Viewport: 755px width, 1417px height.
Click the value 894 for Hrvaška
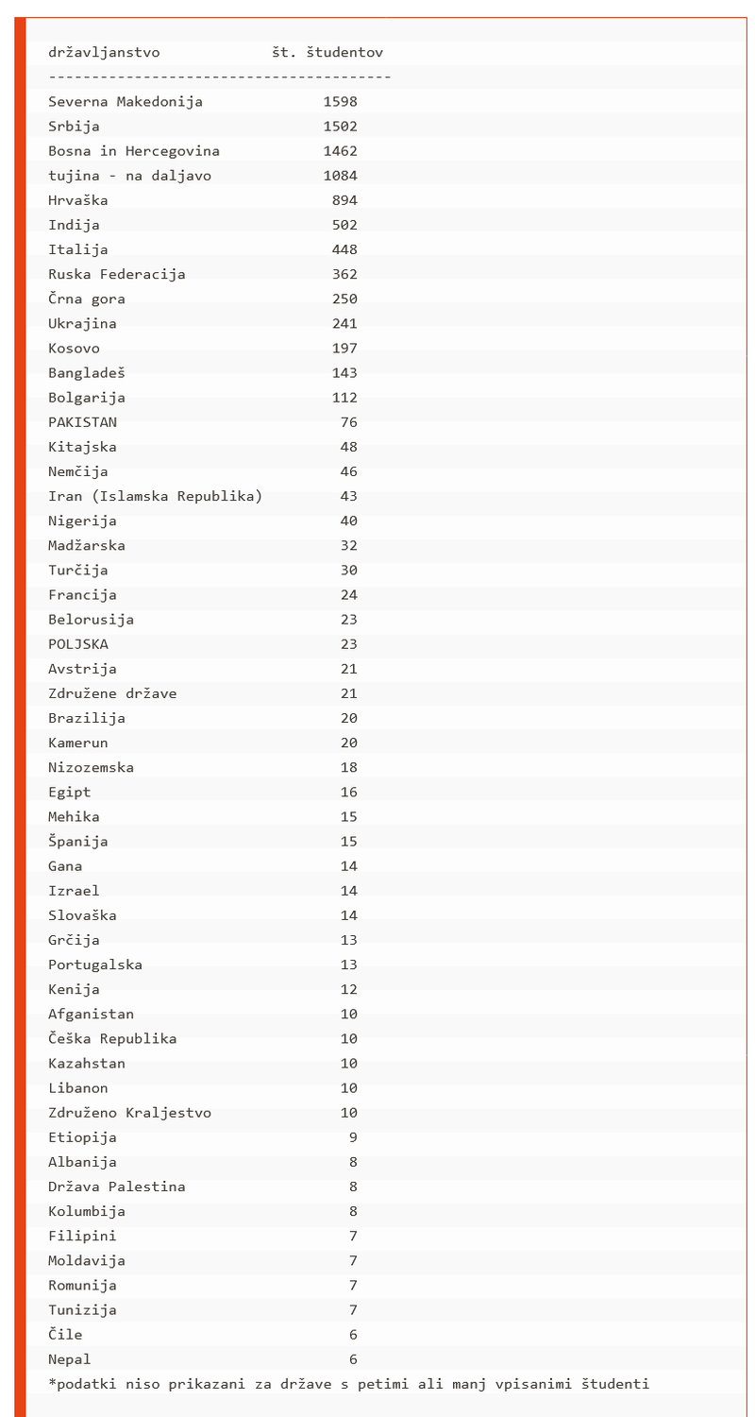pos(344,200)
